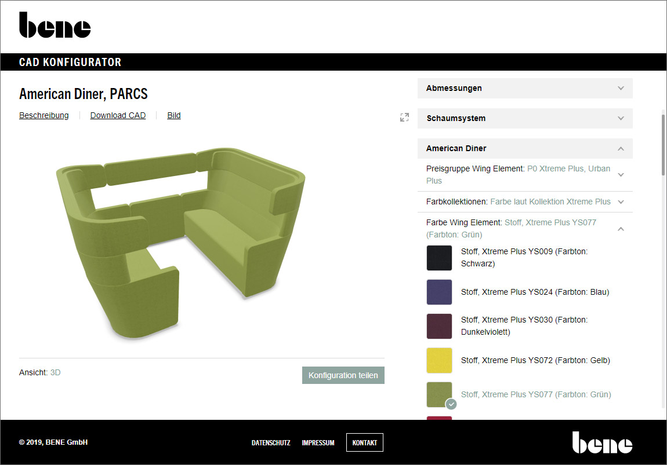The height and width of the screenshot is (465, 667).
Task: Select the yellow YS072 color swatch
Action: pyautogui.click(x=440, y=361)
